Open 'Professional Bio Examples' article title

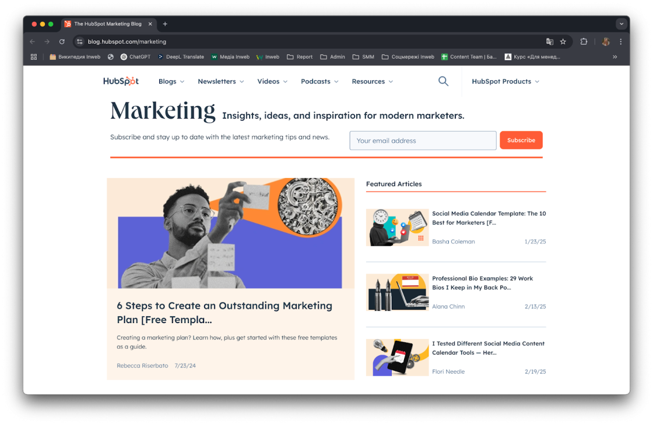[x=482, y=283]
